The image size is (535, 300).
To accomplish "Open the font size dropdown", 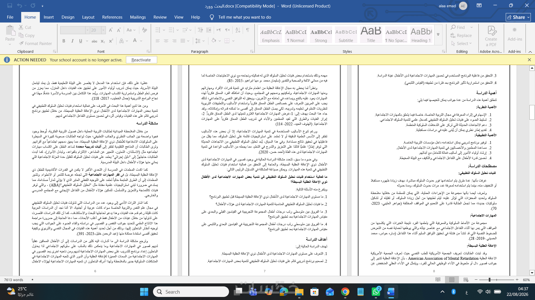I will [x=103, y=30].
